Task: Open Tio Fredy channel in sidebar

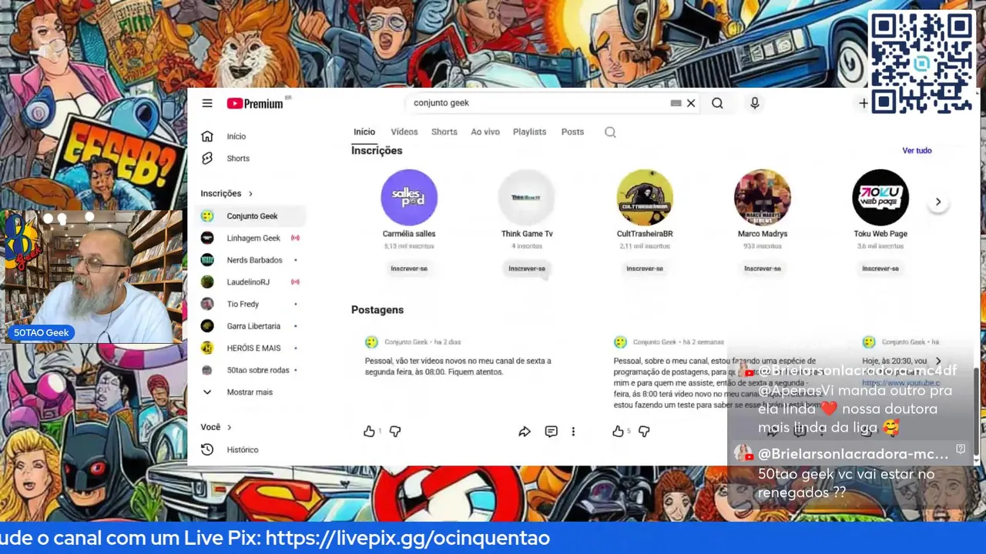Action: pos(250,304)
